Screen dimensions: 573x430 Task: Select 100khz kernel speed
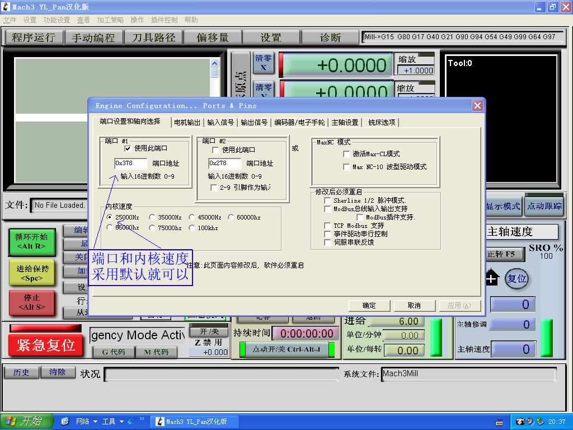[191, 228]
